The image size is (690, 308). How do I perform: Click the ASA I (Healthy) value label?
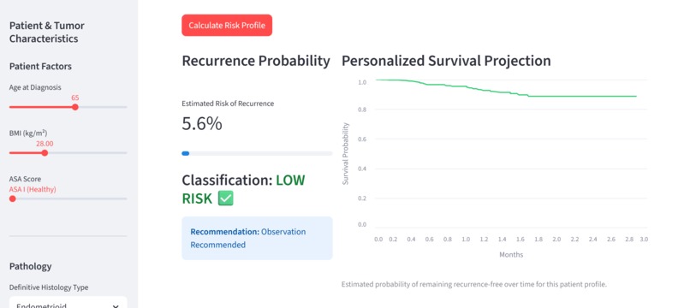[33, 189]
